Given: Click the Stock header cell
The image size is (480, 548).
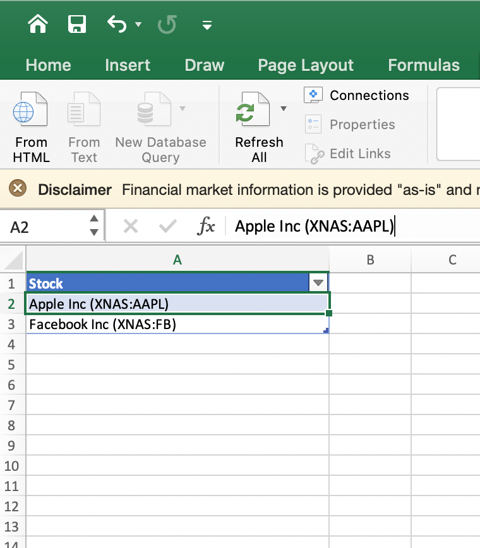Looking at the screenshot, I should pos(167,283).
